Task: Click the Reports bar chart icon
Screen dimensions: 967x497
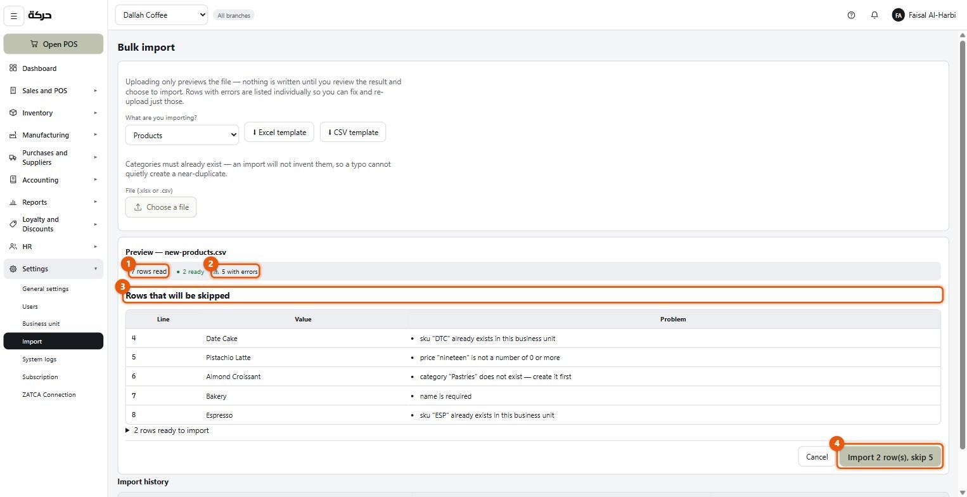Action: click(x=13, y=202)
